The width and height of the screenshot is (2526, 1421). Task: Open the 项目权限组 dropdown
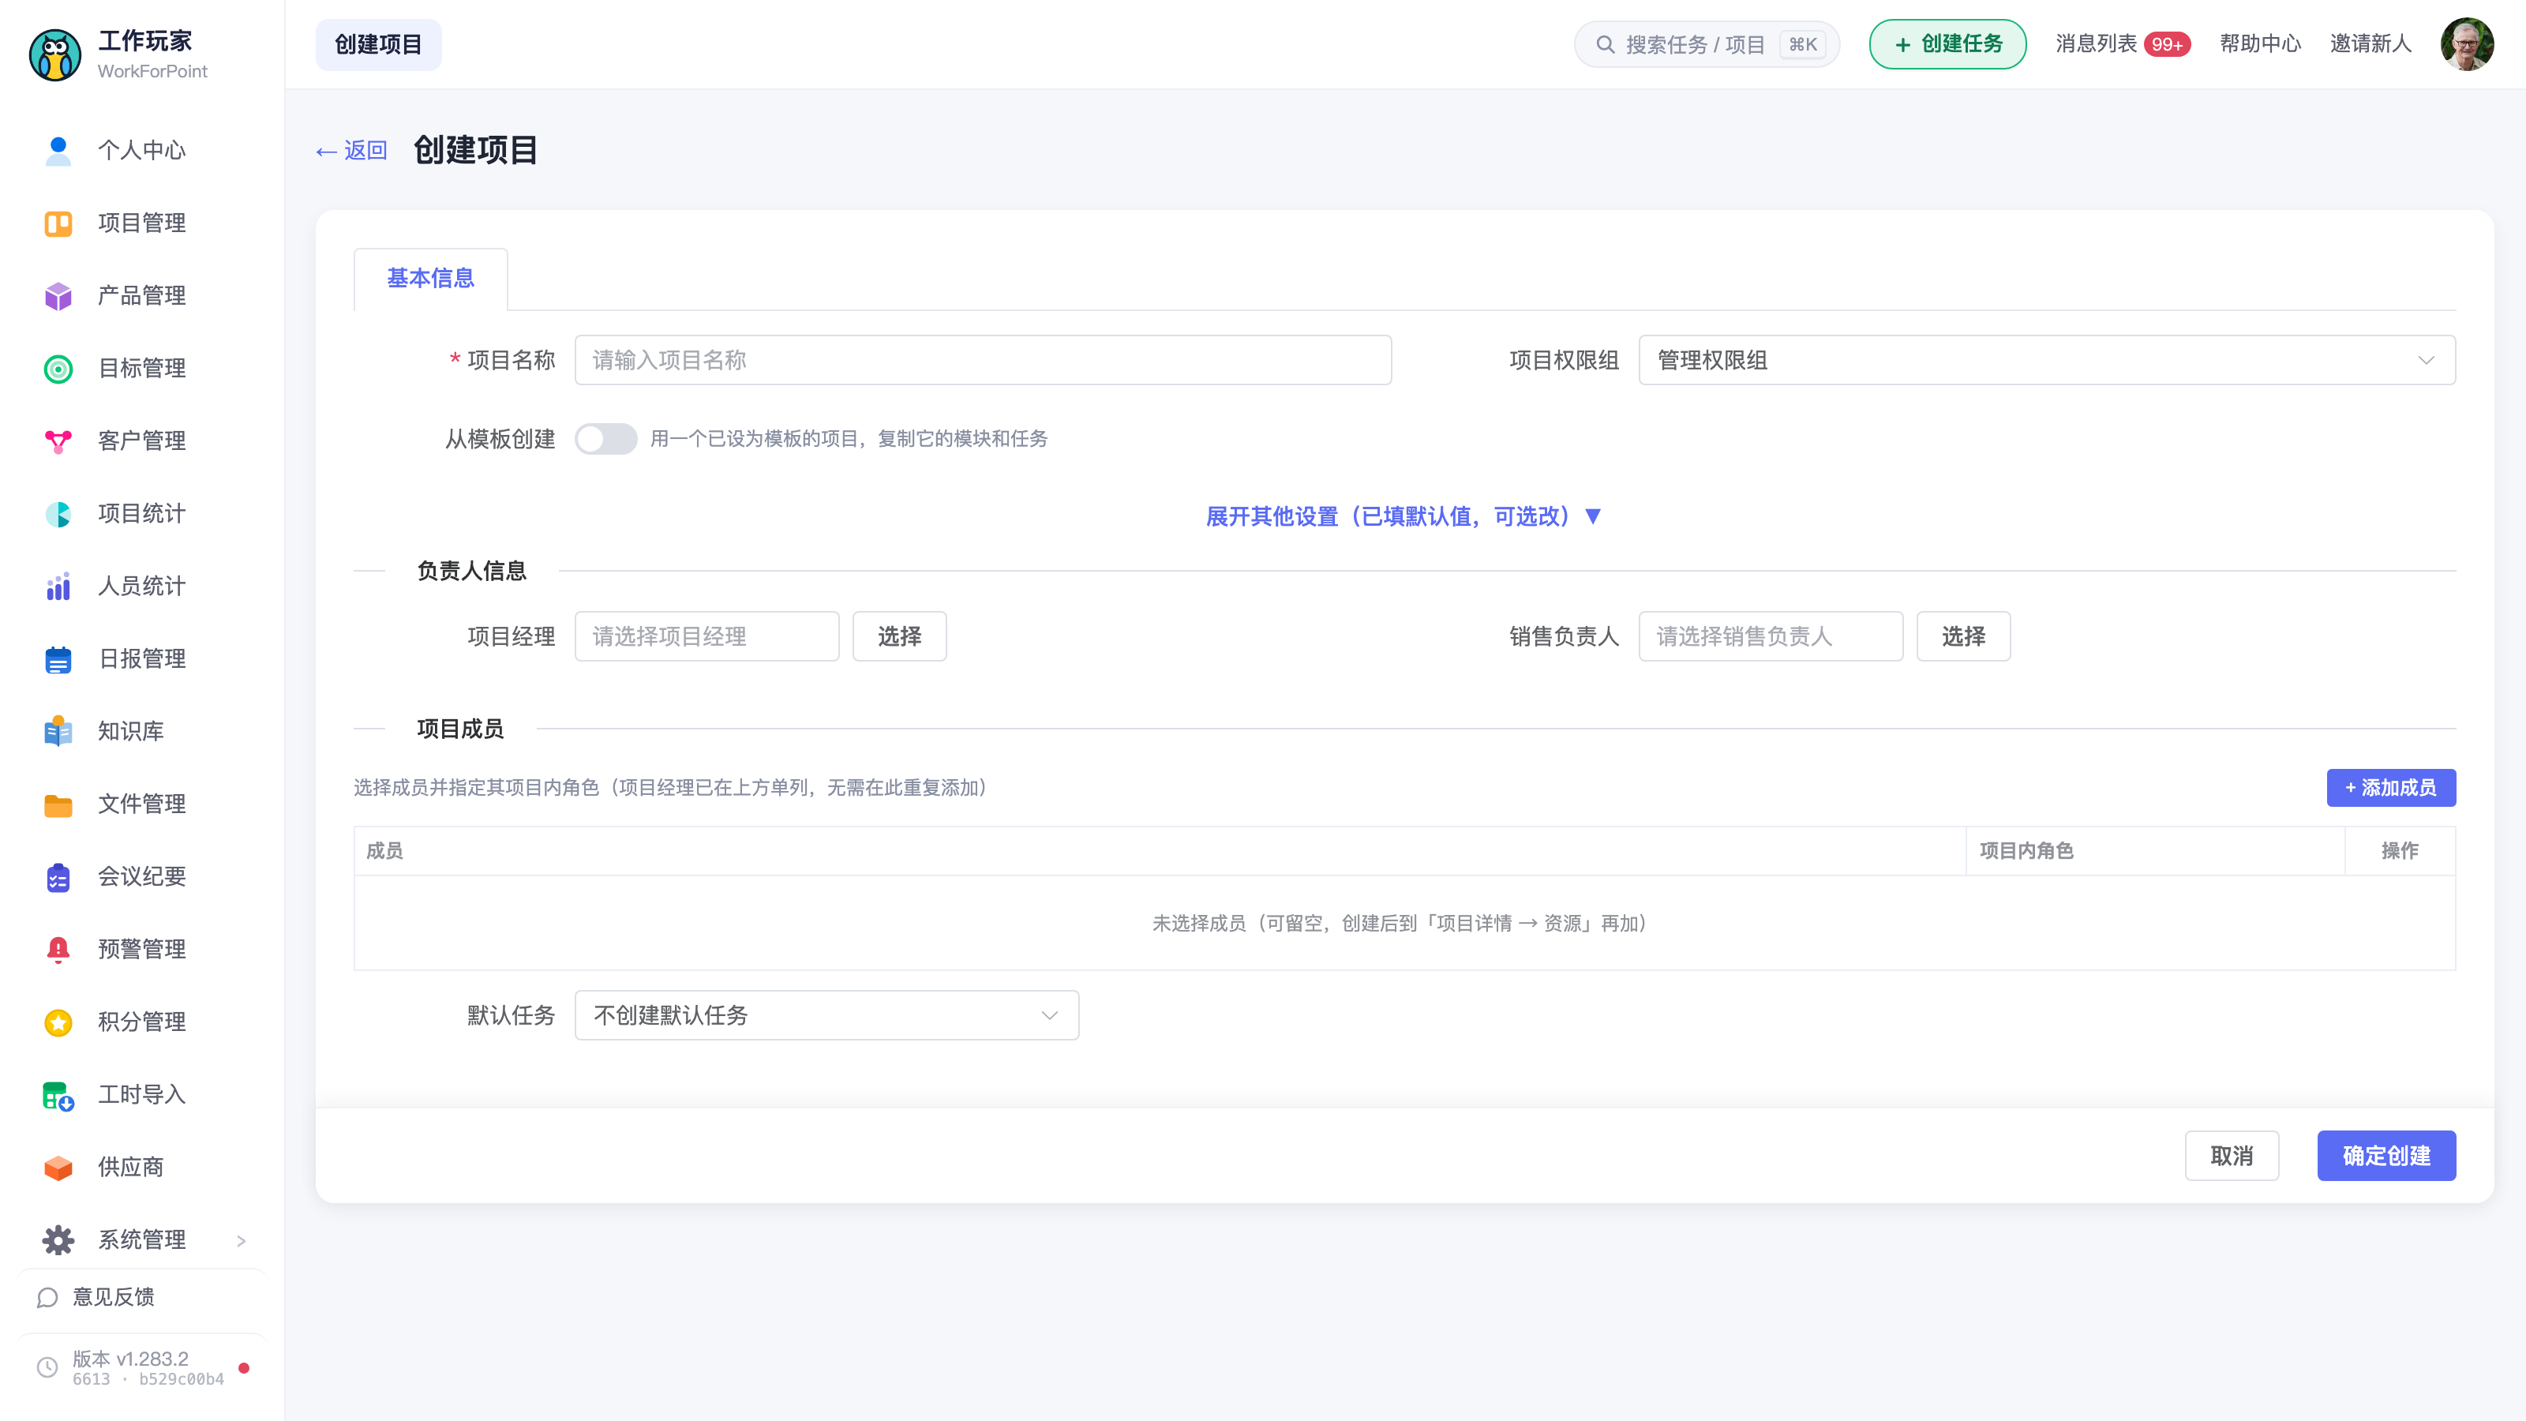(x=2047, y=360)
